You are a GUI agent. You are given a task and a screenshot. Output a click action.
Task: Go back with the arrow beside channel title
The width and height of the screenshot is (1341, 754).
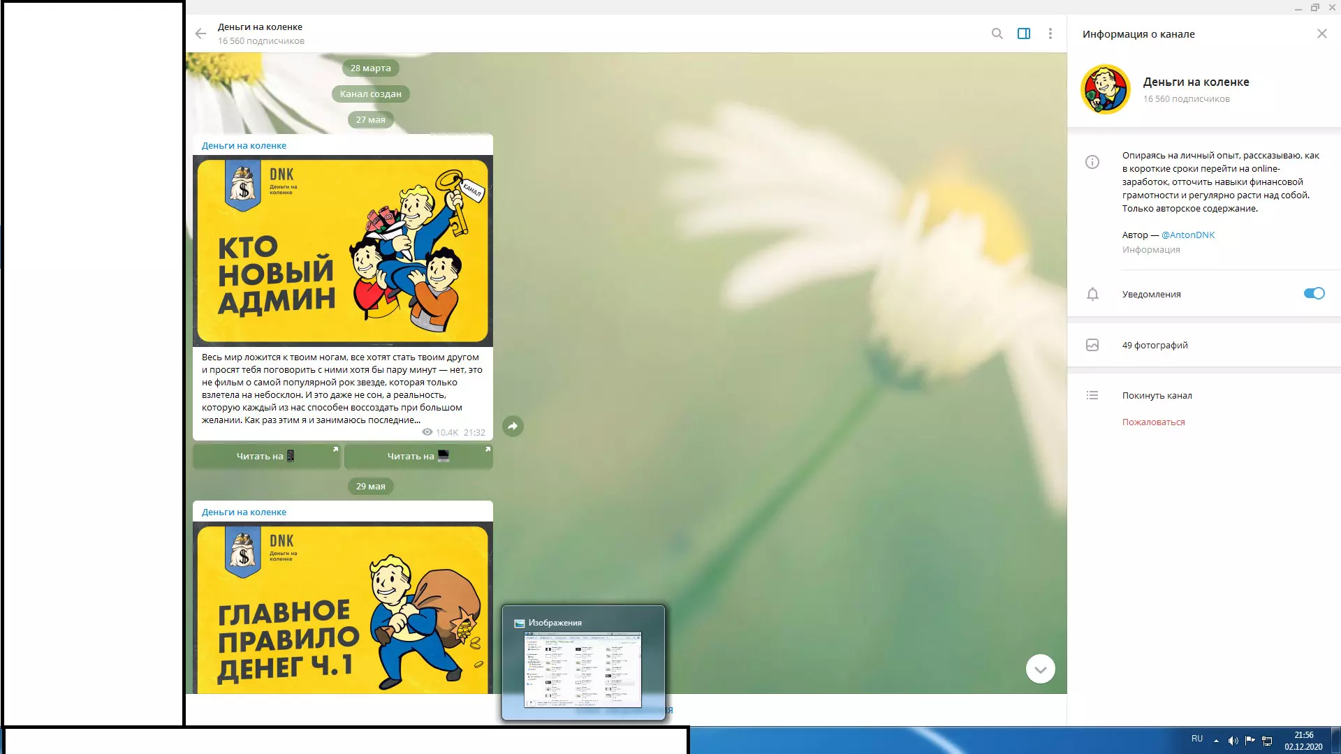coord(200,34)
